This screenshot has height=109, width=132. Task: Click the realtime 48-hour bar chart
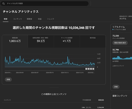tap(122, 58)
